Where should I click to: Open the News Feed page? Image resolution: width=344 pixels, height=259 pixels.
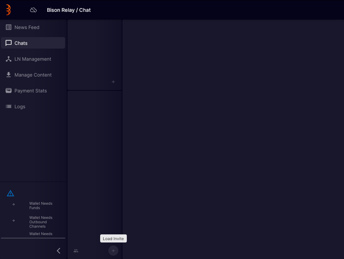click(x=33, y=27)
